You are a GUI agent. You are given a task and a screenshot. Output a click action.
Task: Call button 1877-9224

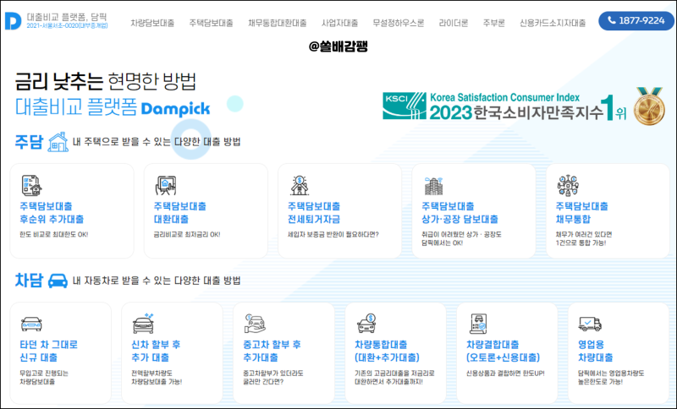(636, 20)
